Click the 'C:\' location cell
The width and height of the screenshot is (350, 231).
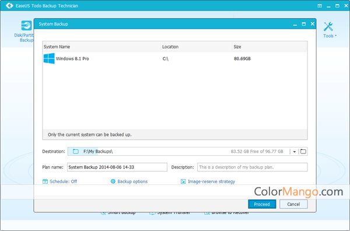tap(166, 59)
